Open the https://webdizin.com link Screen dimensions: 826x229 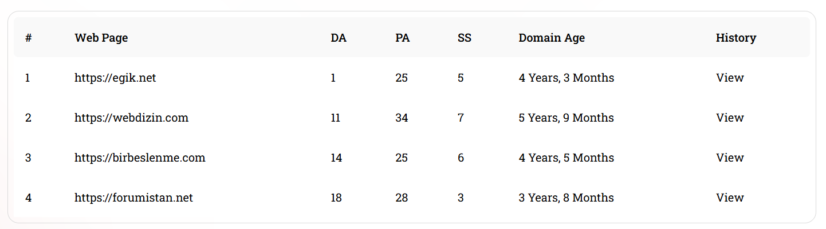point(131,118)
